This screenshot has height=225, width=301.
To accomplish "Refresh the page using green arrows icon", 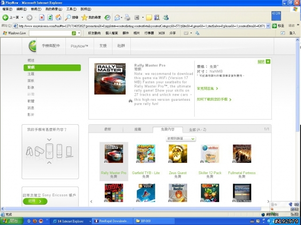I will 50,17.
